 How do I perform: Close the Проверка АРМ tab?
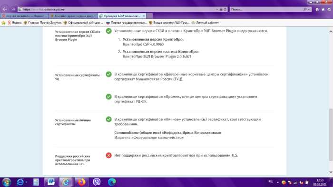144,16
